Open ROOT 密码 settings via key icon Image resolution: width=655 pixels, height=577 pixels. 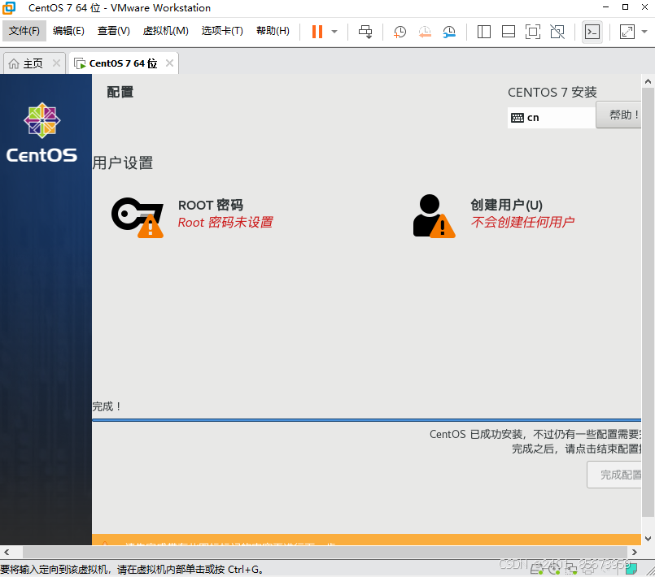click(x=138, y=217)
